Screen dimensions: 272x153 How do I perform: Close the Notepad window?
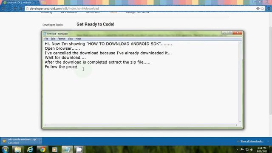coord(237,33)
